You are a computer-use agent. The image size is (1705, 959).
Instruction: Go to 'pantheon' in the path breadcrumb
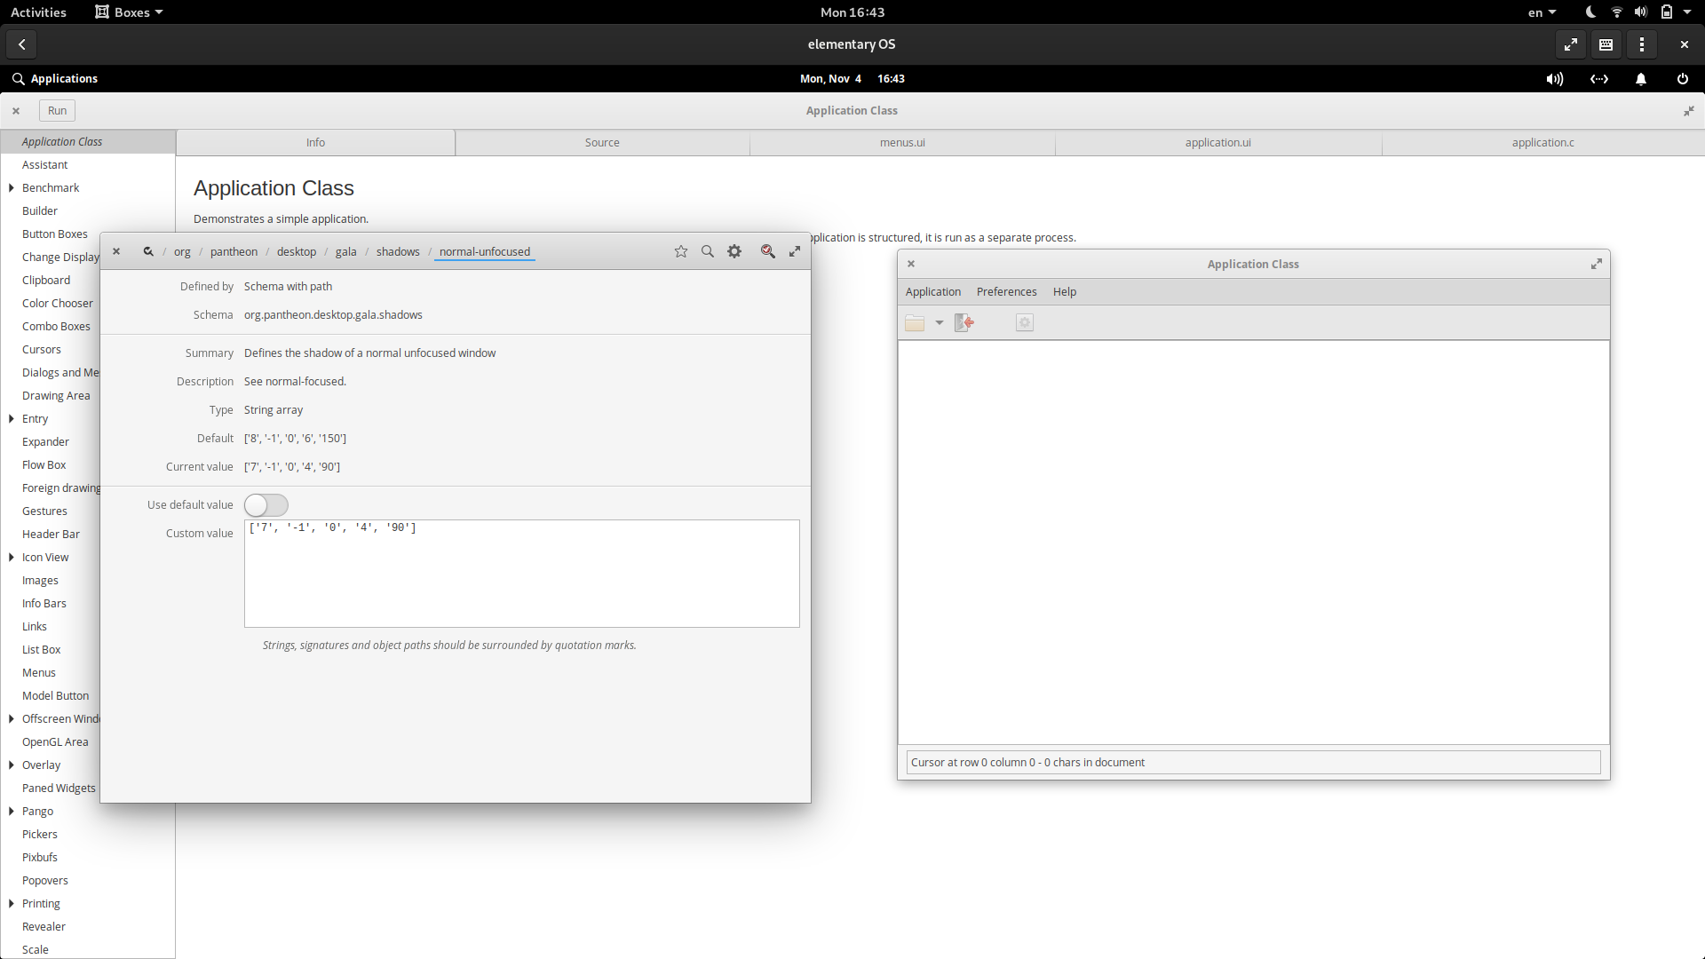tap(234, 252)
